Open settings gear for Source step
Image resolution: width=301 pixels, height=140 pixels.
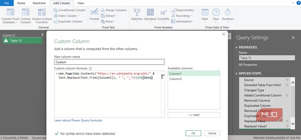pyautogui.click(x=287, y=80)
